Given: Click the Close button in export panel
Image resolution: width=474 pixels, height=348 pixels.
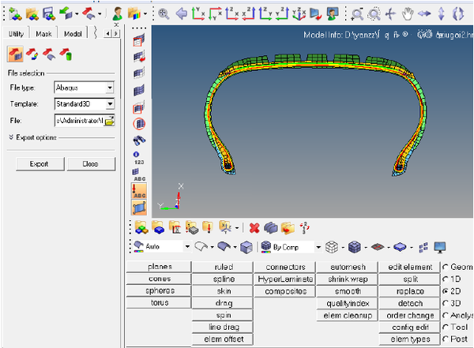Looking at the screenshot, I should click(x=91, y=164).
